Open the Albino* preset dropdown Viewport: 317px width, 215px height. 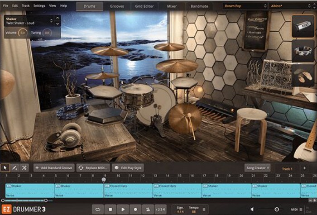point(291,6)
